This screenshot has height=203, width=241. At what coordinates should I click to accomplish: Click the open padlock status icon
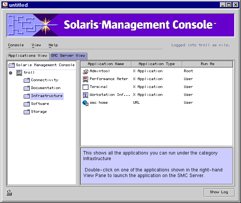[9, 192]
